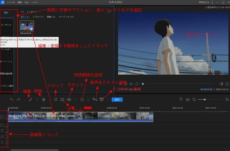The height and width of the screenshot is (151, 230).
Task: Enter fullscreen preview mode
Action: click(x=227, y=84)
